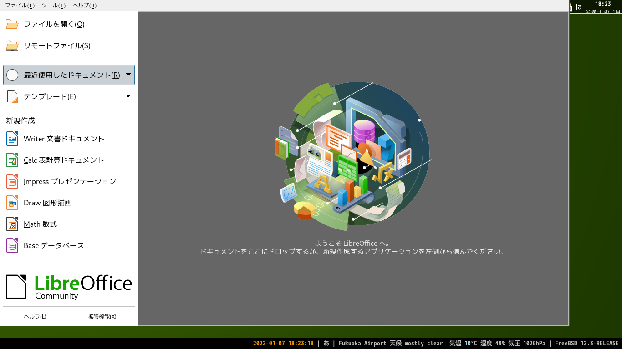Open the ヘルプ(H) menu in menu bar
Screen dimensions: 622x349
pyautogui.click(x=84, y=5)
